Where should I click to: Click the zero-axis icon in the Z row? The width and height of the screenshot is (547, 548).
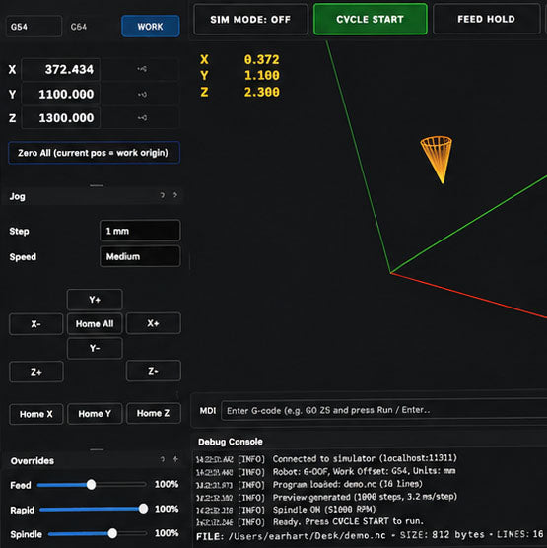click(142, 117)
